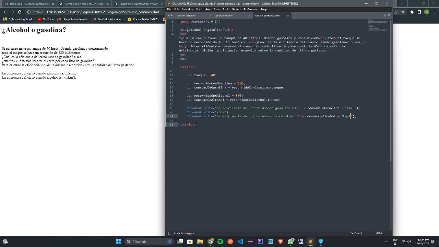Close the Gmail Recibidos Chrome tab
The height and width of the screenshot is (247, 439).
click(53, 4)
